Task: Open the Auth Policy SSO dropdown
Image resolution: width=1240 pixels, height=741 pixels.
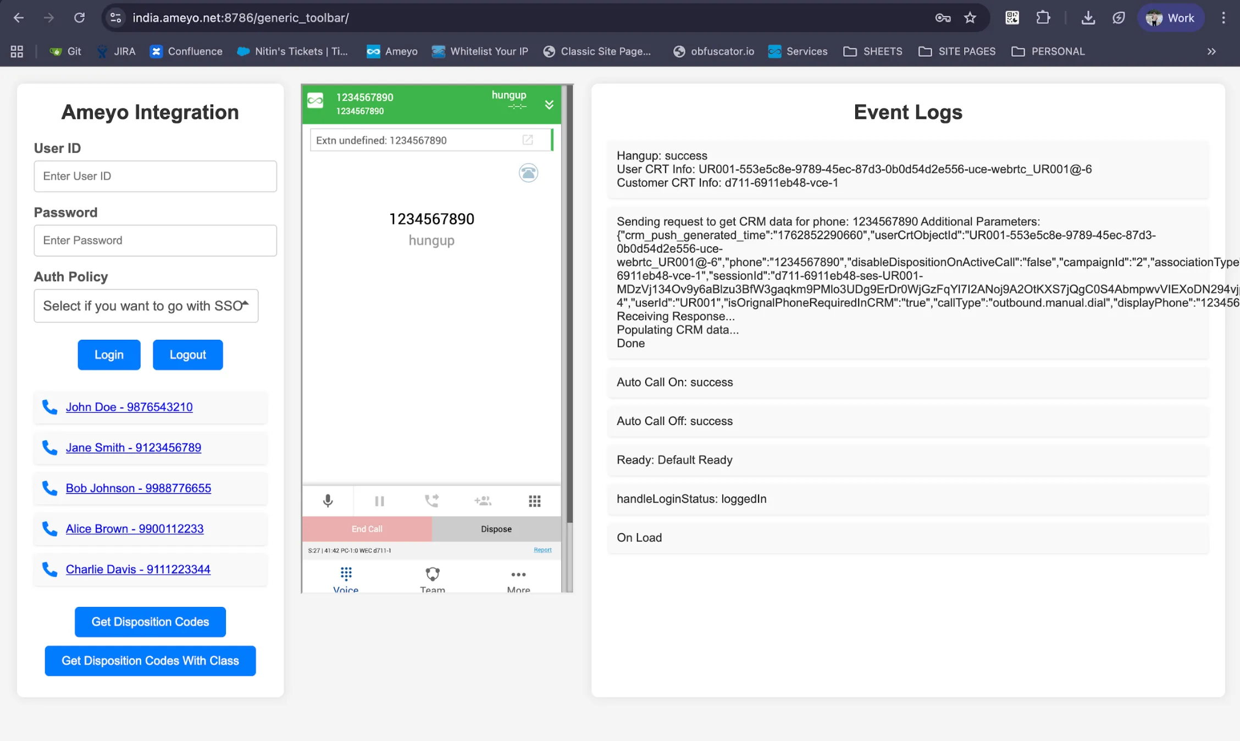Action: point(146,306)
